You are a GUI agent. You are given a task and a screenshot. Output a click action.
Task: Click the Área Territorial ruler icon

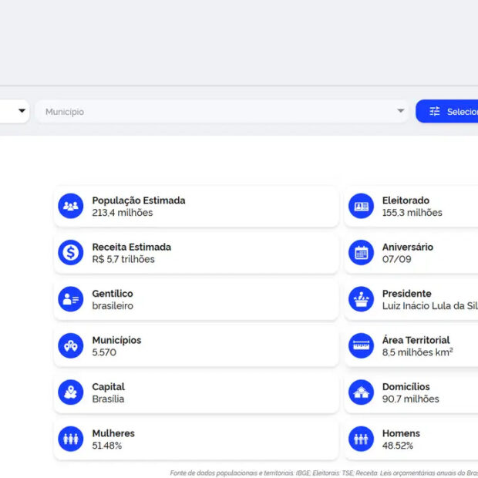pyautogui.click(x=361, y=345)
